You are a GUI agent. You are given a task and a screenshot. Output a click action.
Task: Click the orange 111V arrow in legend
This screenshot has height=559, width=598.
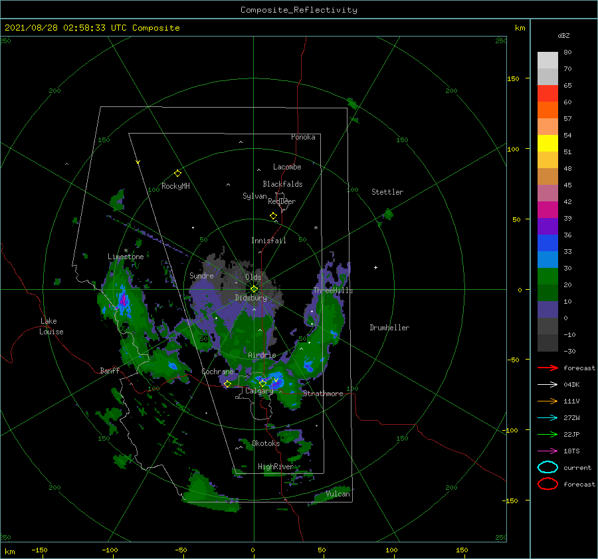[548, 401]
